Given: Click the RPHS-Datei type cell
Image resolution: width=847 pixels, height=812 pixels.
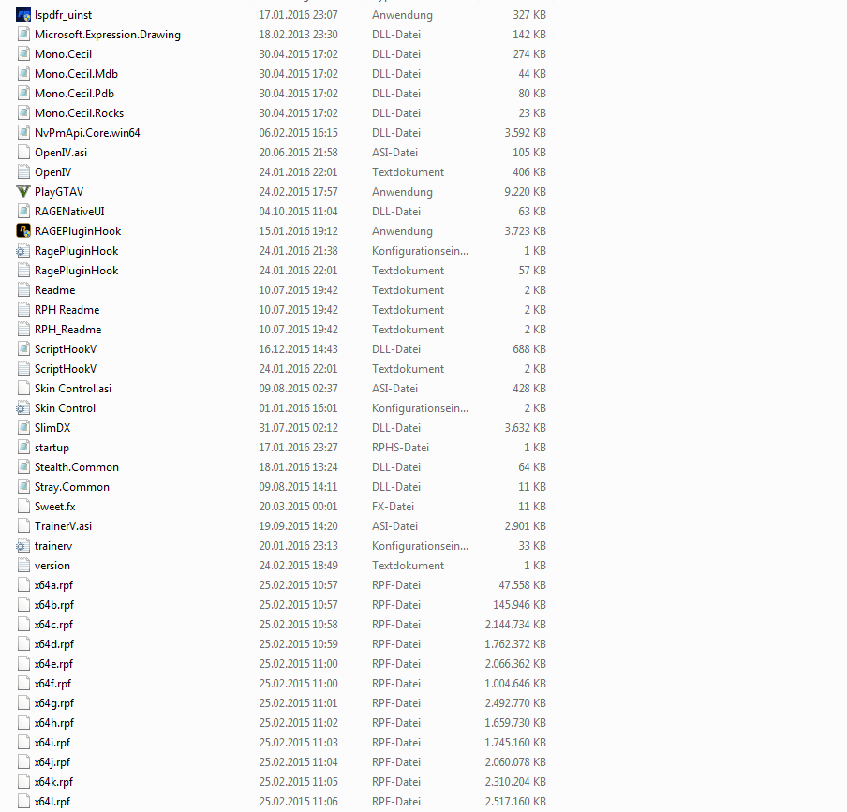Looking at the screenshot, I should tap(400, 448).
